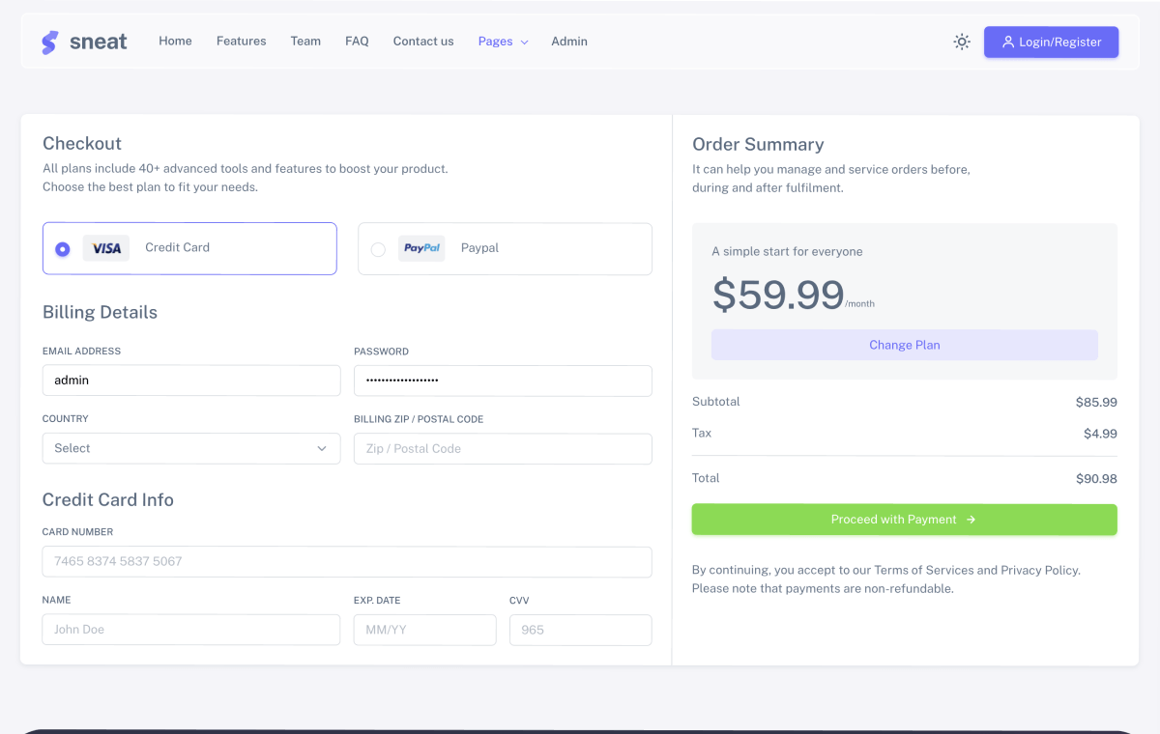Expand the Pages chevron in the navbar
The height and width of the screenshot is (734, 1160).
525,42
